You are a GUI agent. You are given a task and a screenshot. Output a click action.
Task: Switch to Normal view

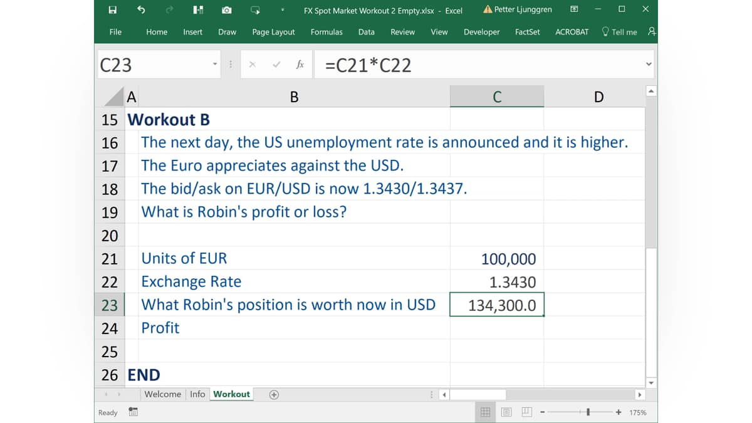pos(485,412)
